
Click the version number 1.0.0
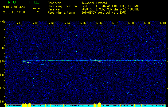[x=36, y=2]
